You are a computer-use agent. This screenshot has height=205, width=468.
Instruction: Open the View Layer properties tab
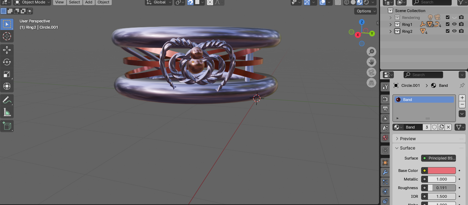pyautogui.click(x=385, y=119)
